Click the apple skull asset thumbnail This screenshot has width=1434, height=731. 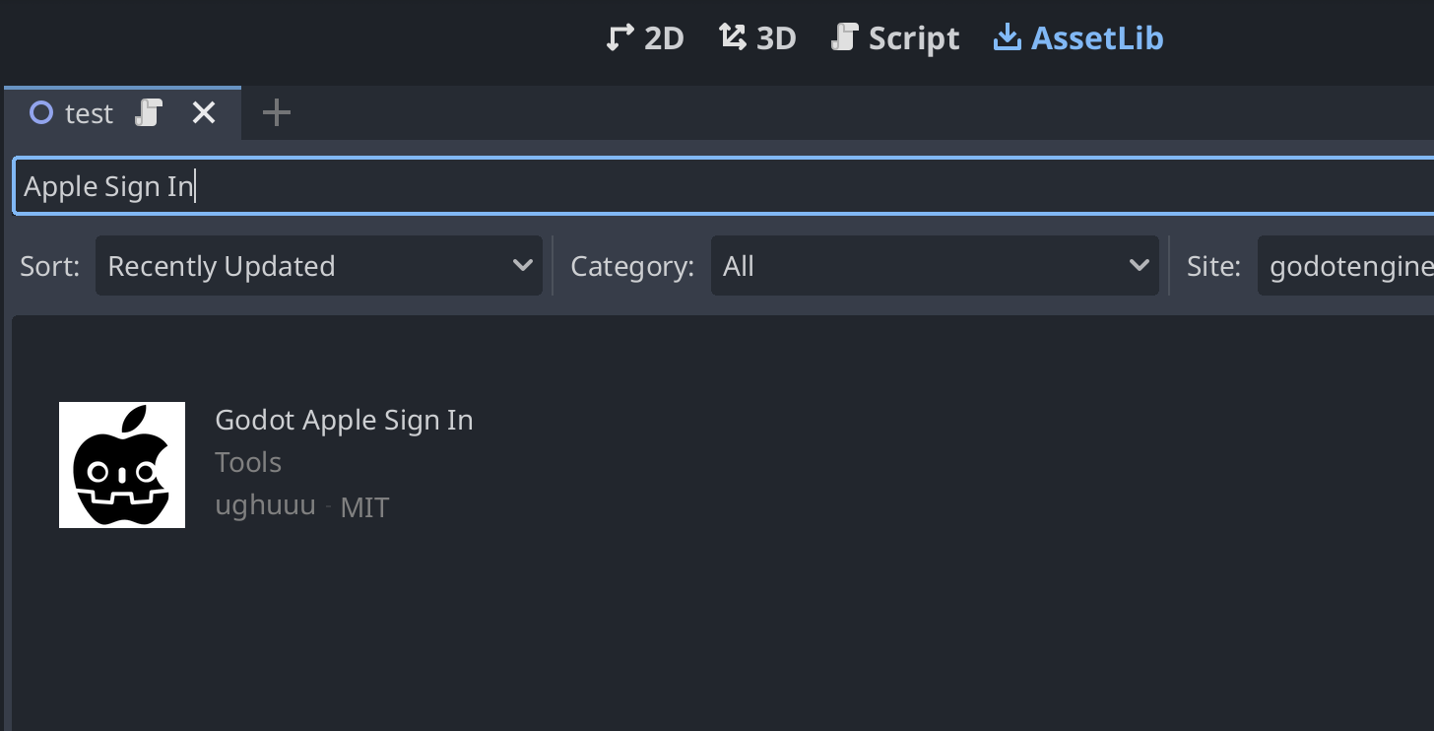coord(122,465)
